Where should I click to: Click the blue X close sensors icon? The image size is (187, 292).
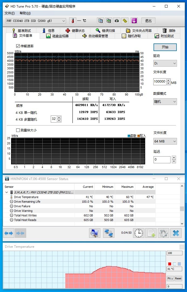point(176,233)
